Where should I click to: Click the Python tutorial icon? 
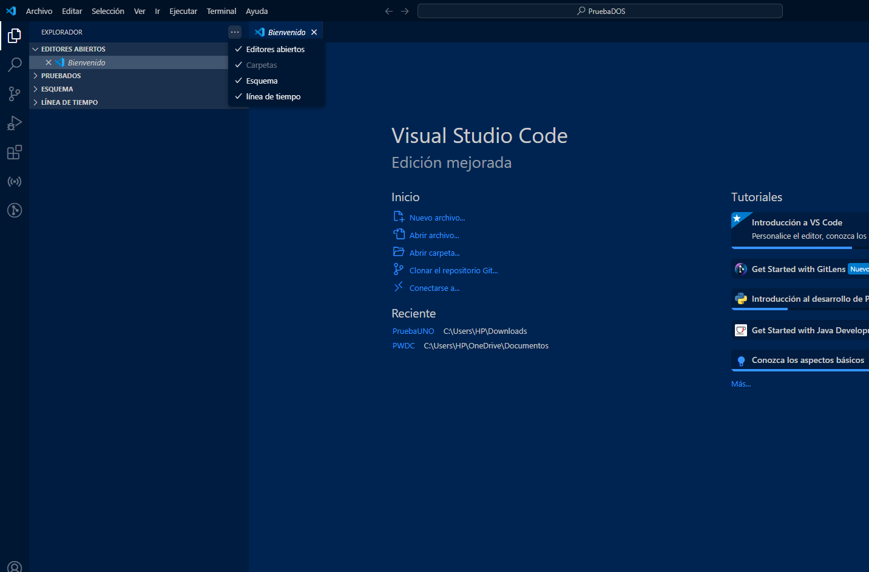point(741,299)
